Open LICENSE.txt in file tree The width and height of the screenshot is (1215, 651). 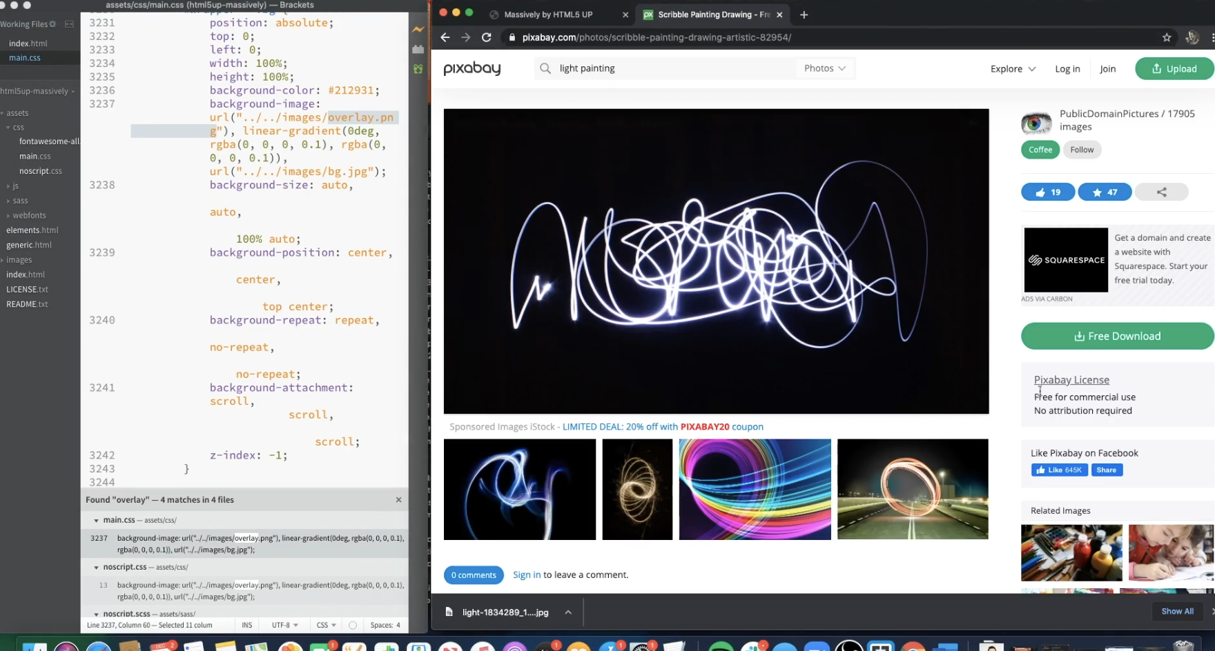point(28,290)
